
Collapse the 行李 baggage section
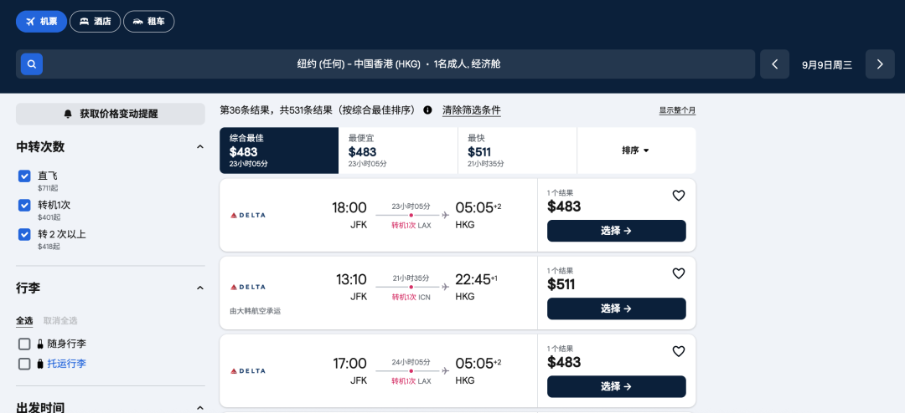pyautogui.click(x=199, y=288)
